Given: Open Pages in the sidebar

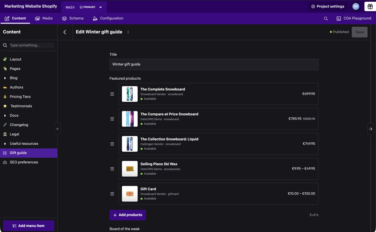Looking at the screenshot, I should (29, 69).
